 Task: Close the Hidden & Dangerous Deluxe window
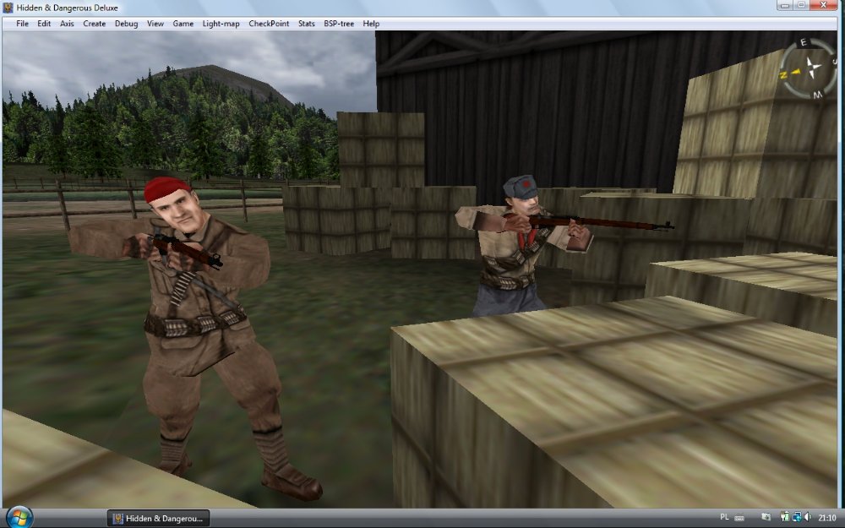coord(823,5)
